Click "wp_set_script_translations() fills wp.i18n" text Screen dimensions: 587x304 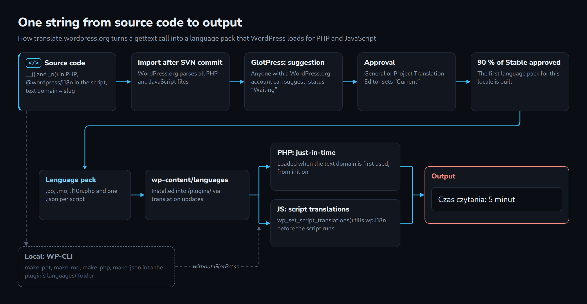pyautogui.click(x=331, y=220)
